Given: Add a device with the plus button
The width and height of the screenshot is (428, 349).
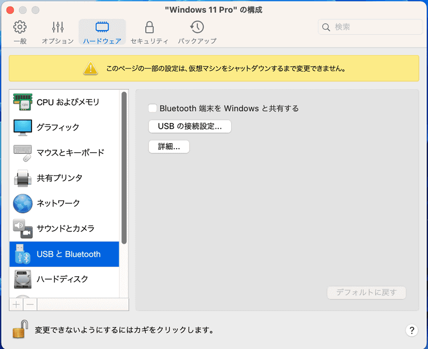Looking at the screenshot, I should (17, 304).
